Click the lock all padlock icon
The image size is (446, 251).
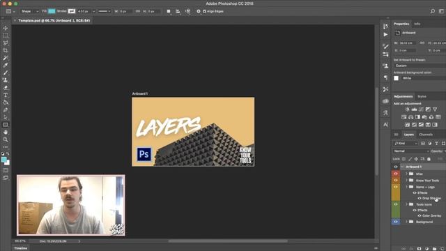coord(429,159)
